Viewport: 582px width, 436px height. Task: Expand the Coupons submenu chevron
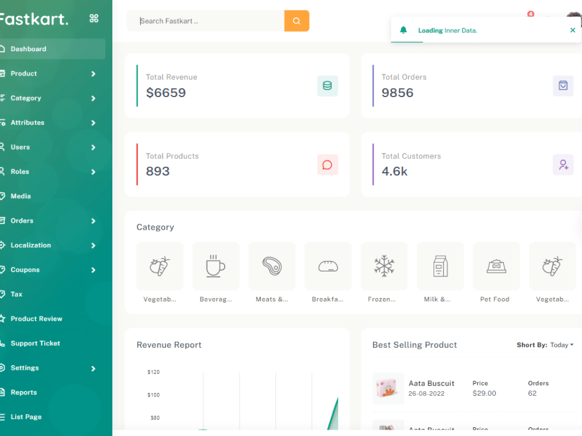click(93, 270)
